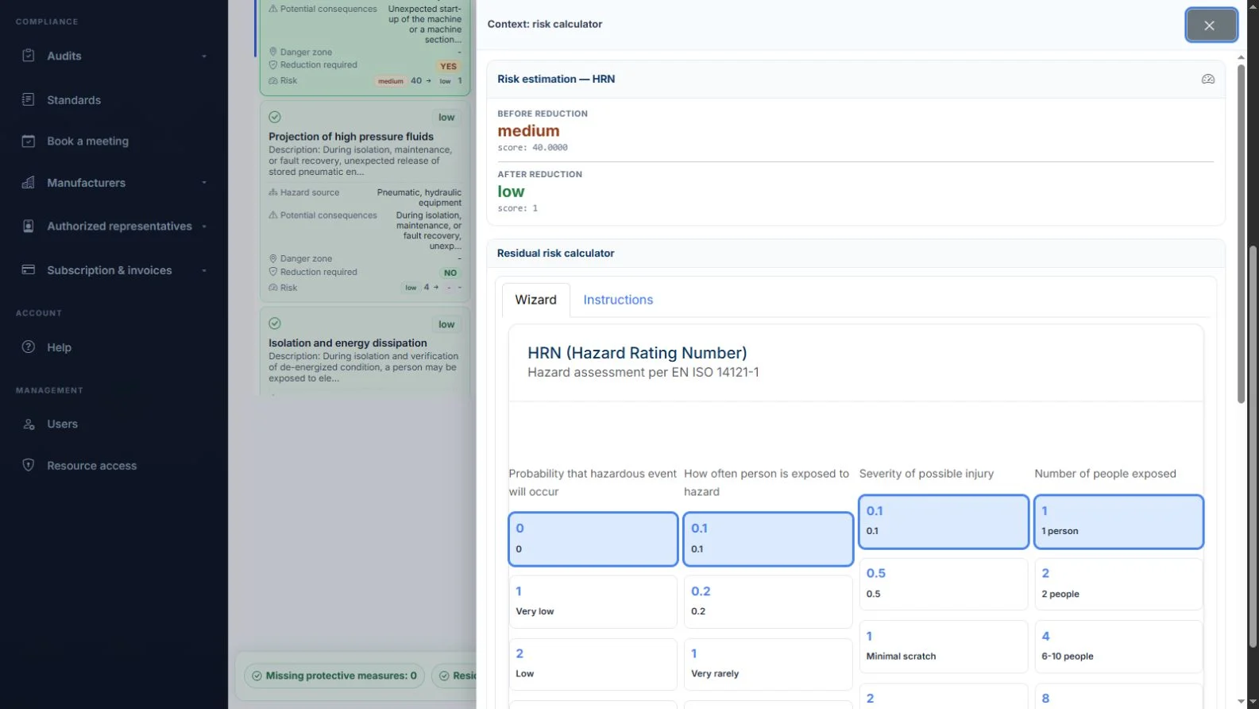
Task: Switch to the Instructions tab
Action: (x=618, y=300)
